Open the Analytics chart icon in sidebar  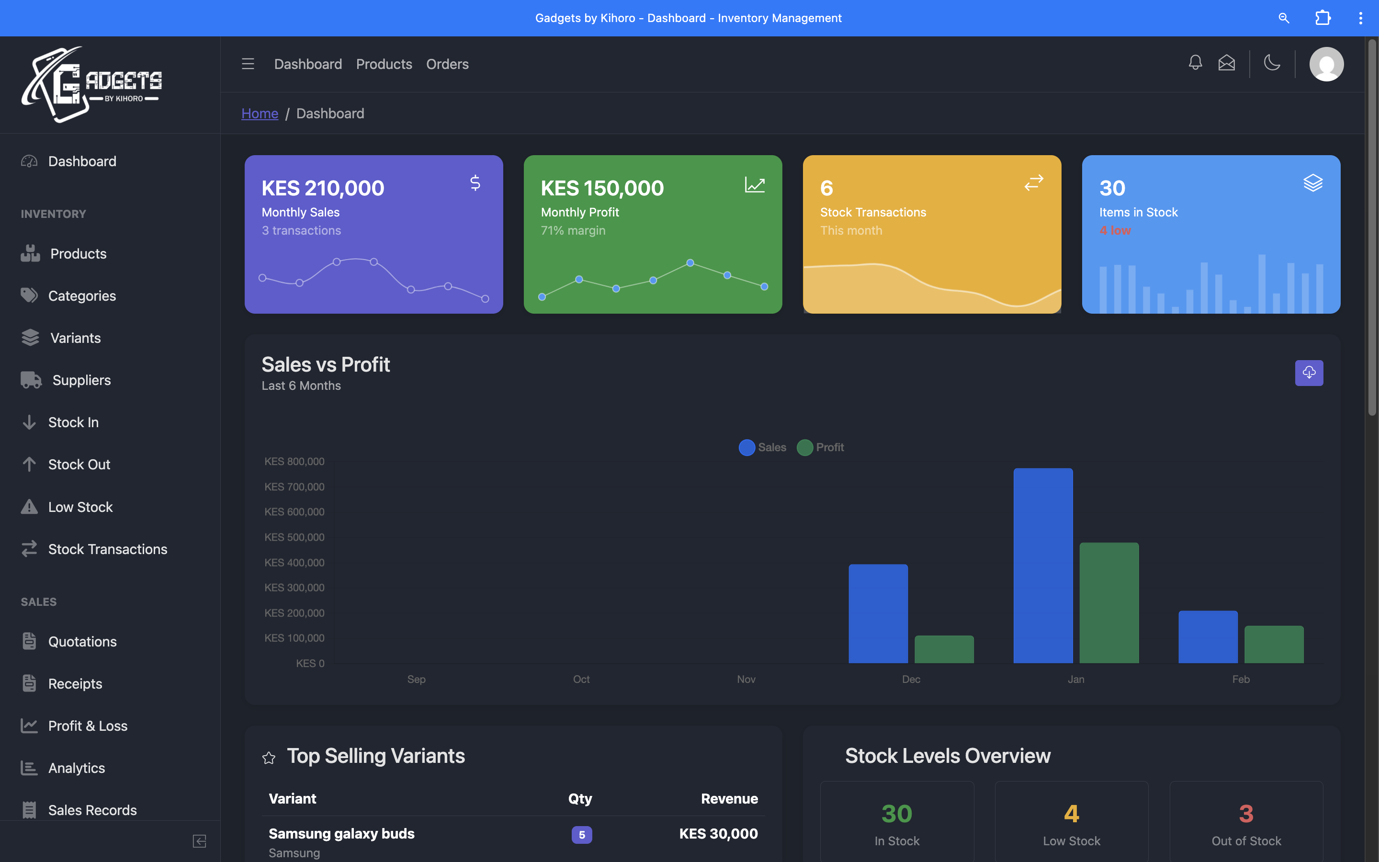pyautogui.click(x=30, y=767)
